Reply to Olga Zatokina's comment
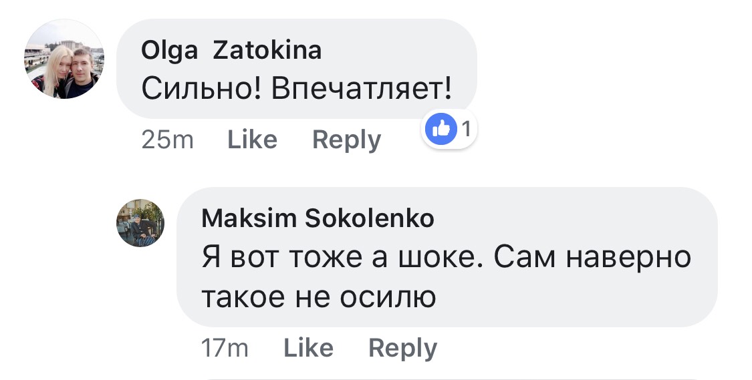 pos(346,140)
